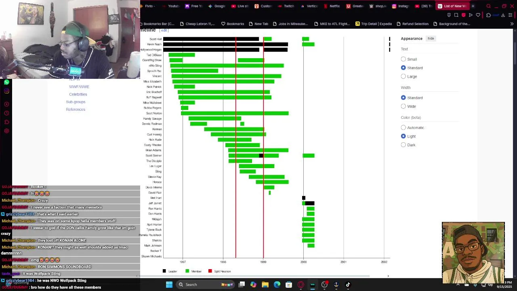The height and width of the screenshot is (291, 517).
Task: Click the pin icon in the address toolbar
Action: click(449, 15)
